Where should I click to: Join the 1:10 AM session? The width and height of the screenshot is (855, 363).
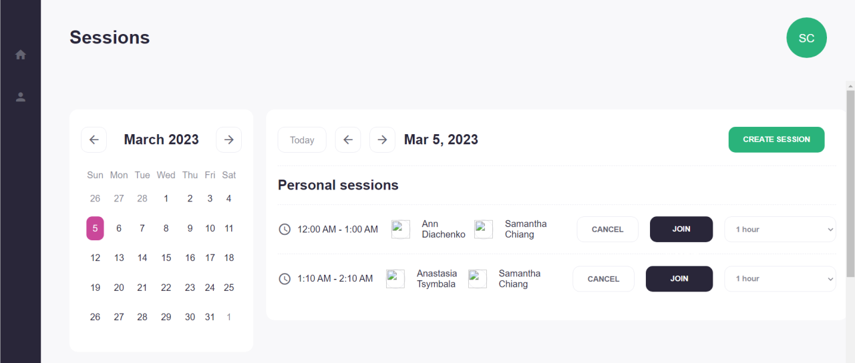point(679,278)
